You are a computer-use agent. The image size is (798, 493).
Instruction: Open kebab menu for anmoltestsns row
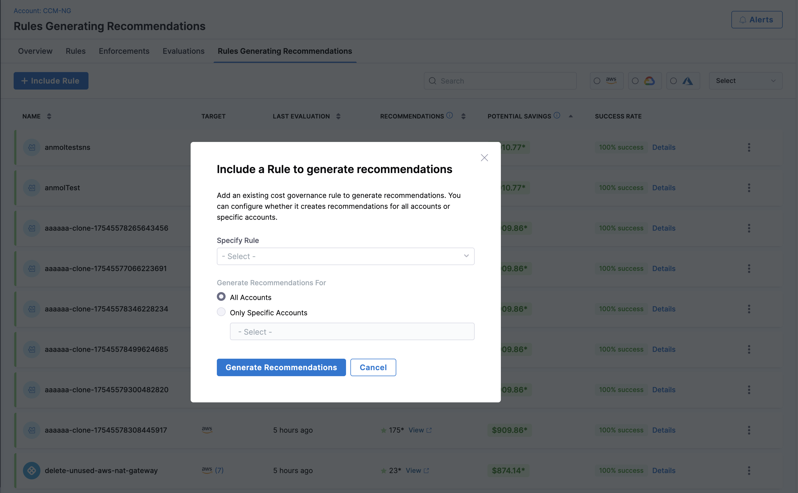[x=749, y=147]
